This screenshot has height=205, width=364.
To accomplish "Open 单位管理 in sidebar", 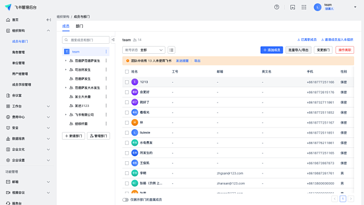I will (18, 63).
